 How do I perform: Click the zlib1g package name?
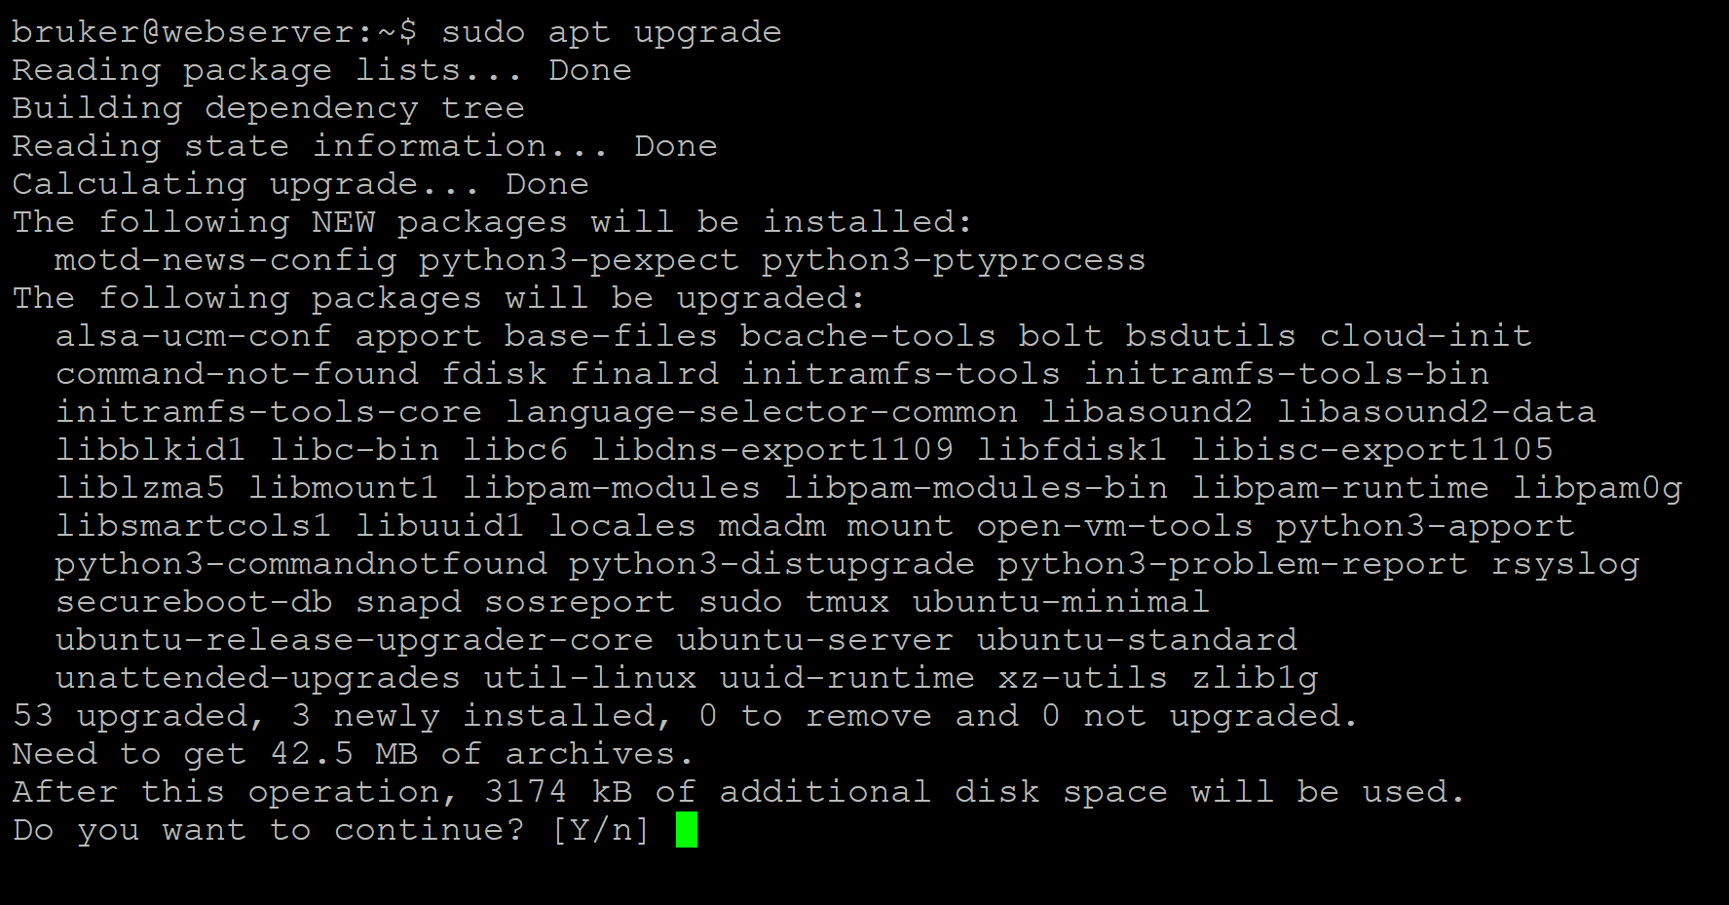pyautogui.click(x=1255, y=678)
